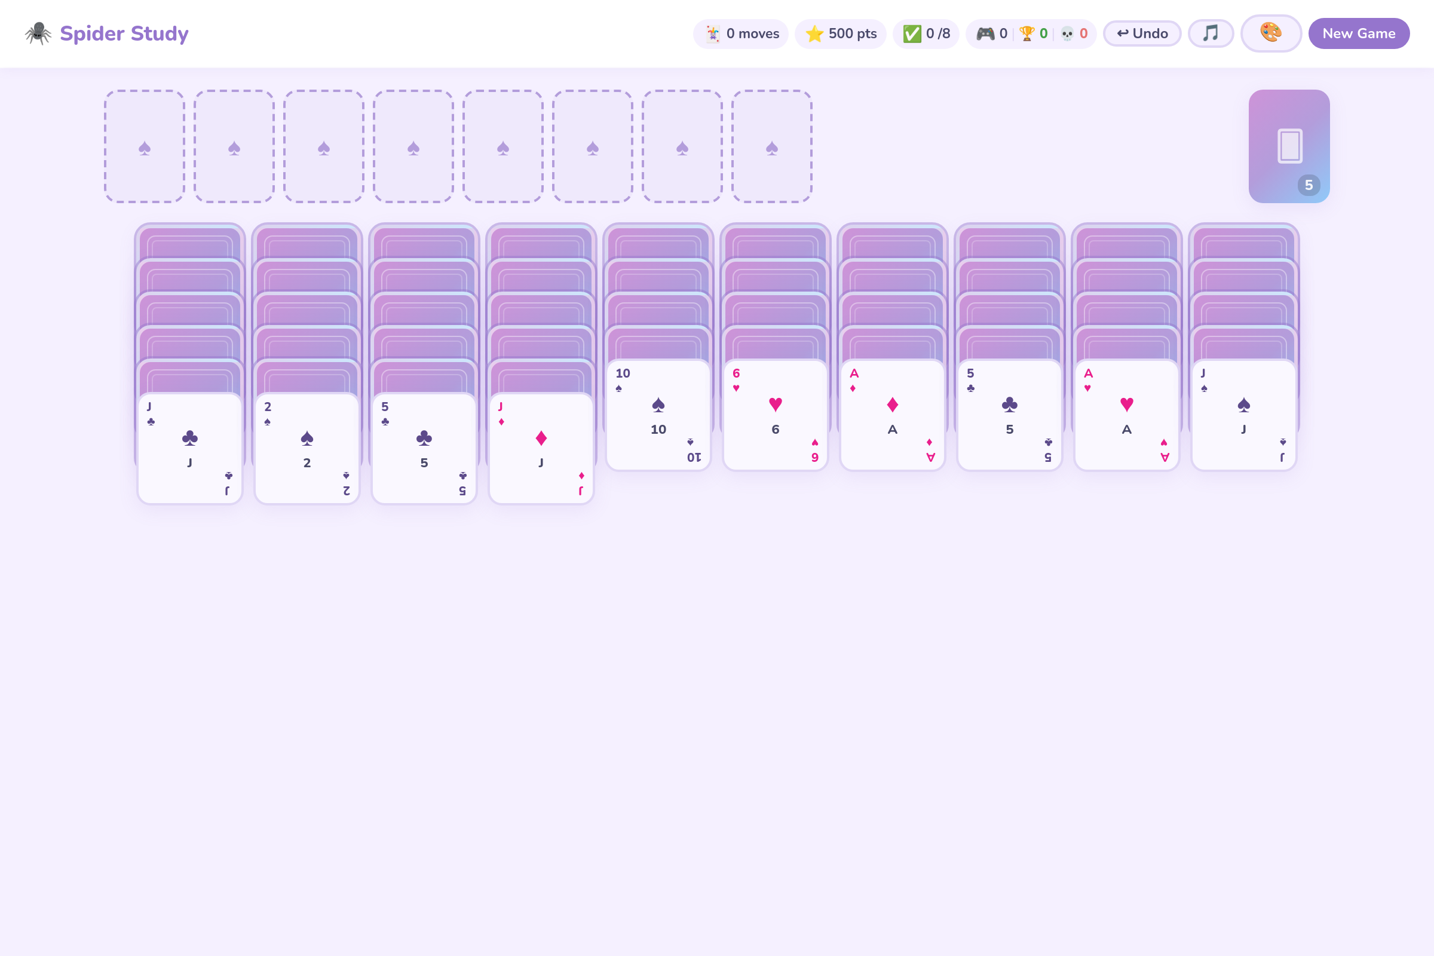The height and width of the screenshot is (956, 1434).
Task: Click the star icon in score badge
Action: 814,33
